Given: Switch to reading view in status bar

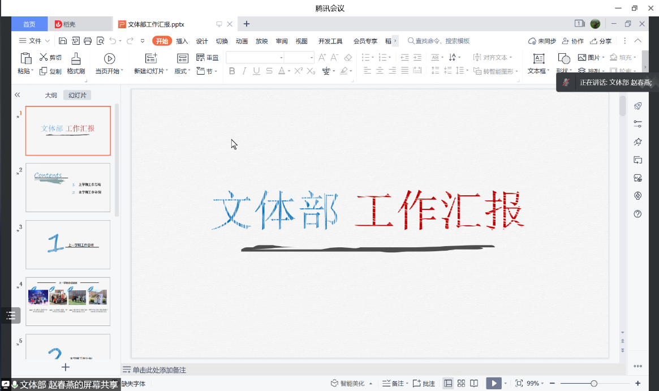Looking at the screenshot, I should click(x=474, y=384).
